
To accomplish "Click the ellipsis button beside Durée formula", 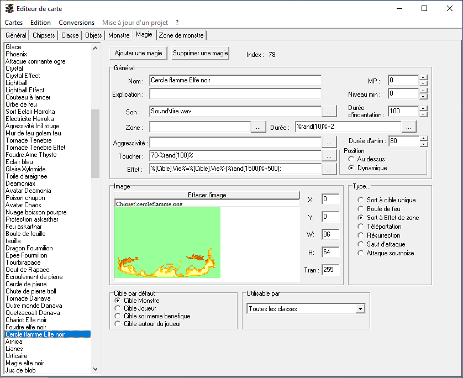I will (x=408, y=128).
